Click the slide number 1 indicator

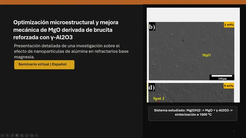(x=234, y=131)
